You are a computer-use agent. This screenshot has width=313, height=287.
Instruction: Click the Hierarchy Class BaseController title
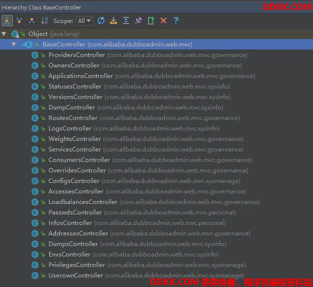tap(41, 7)
